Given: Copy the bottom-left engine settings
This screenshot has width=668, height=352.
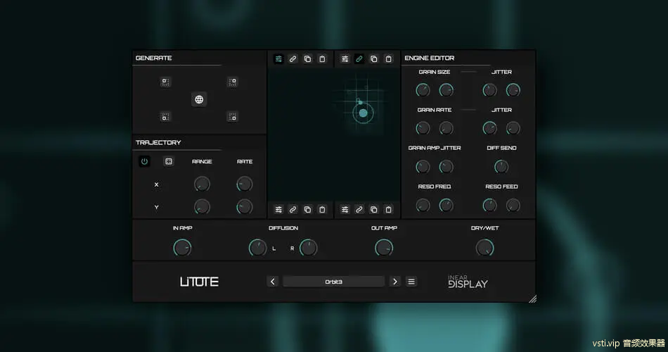Looking at the screenshot, I should [x=307, y=210].
